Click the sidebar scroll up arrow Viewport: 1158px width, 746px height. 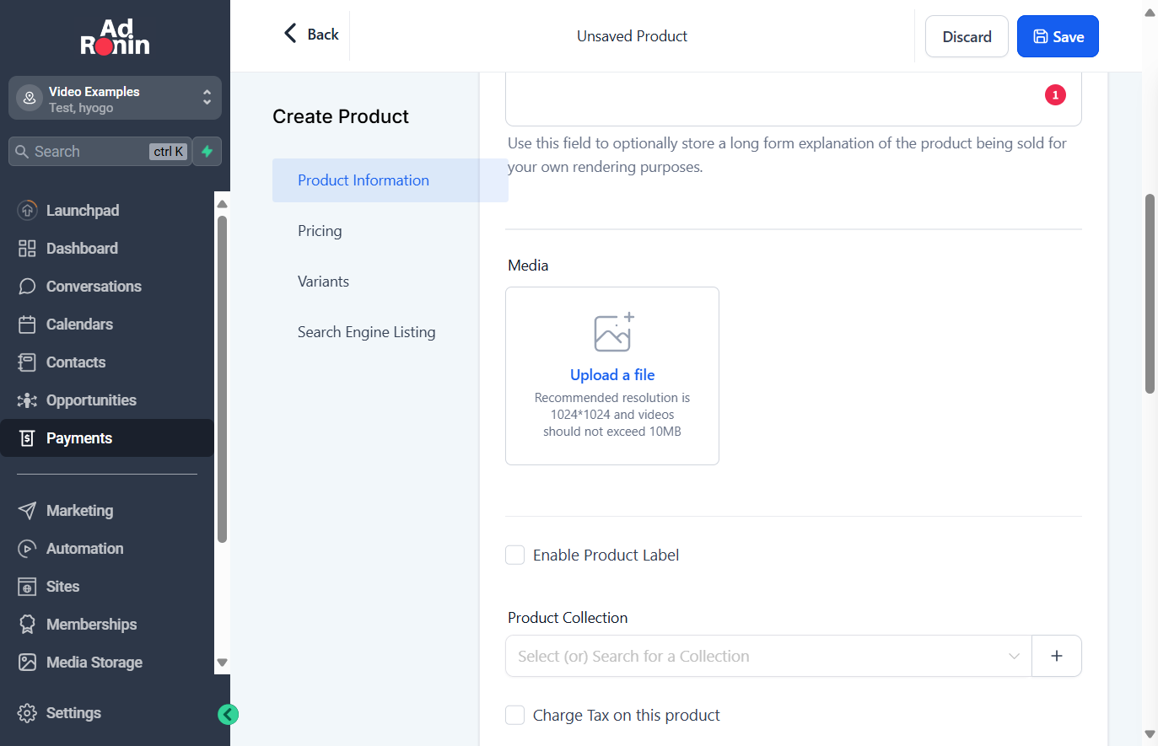click(223, 204)
